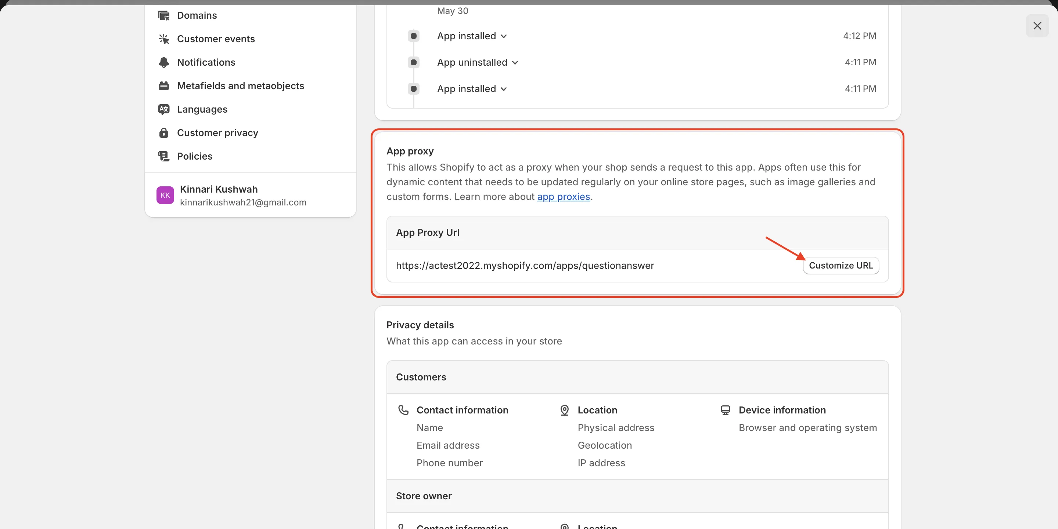
Task: Click Browser and operating system text
Action: 807,428
